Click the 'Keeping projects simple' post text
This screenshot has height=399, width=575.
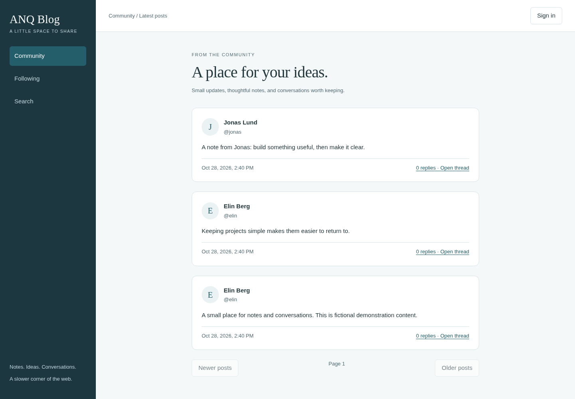point(276,231)
